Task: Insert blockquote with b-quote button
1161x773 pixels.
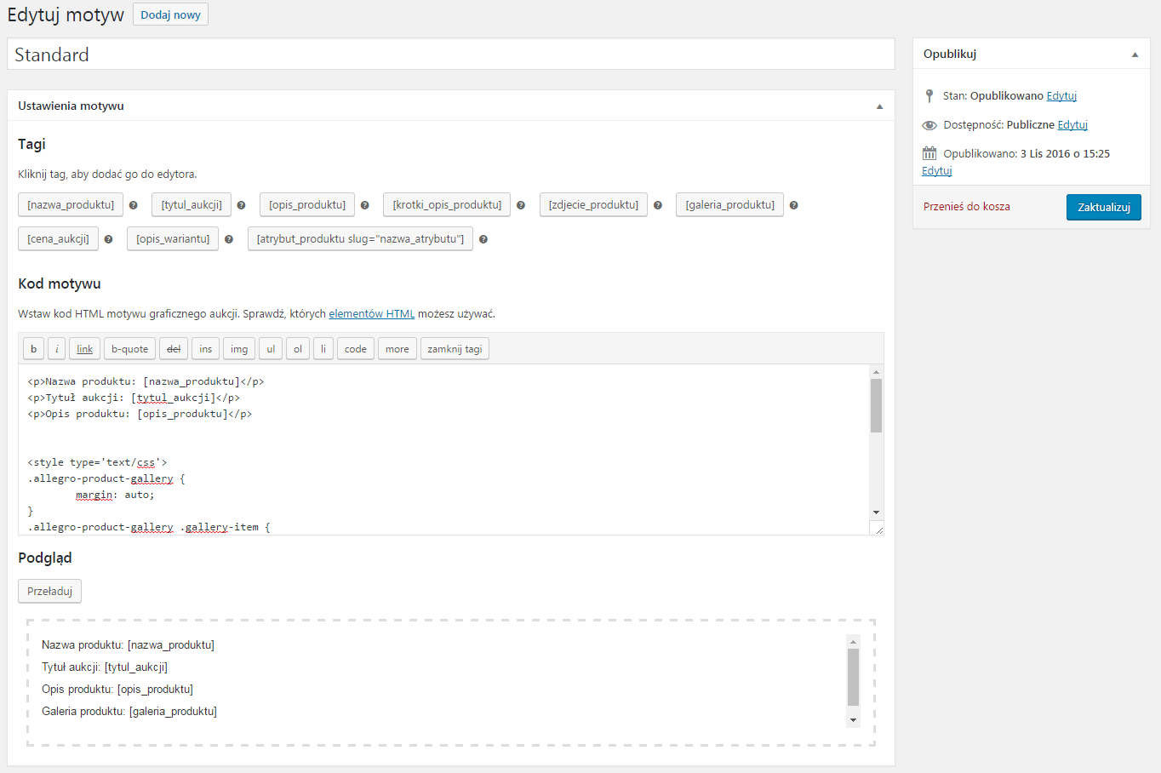Action: coord(129,349)
